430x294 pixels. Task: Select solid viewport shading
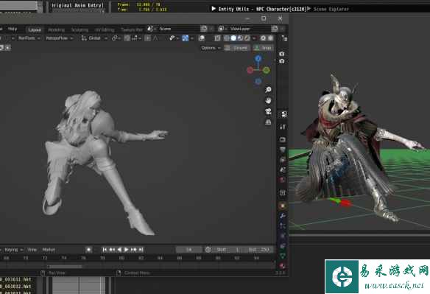tap(233, 38)
